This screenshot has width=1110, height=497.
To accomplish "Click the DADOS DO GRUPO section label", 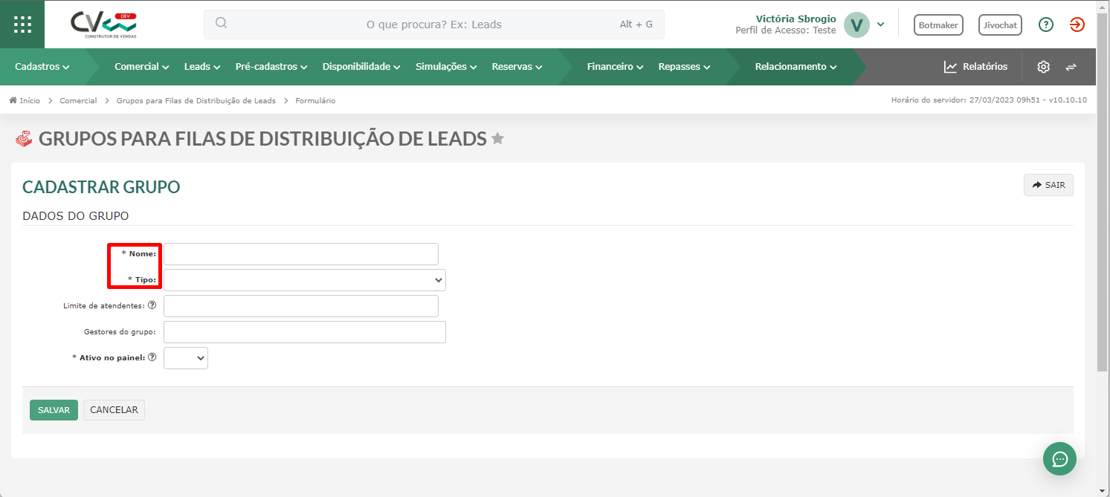I will coord(76,216).
